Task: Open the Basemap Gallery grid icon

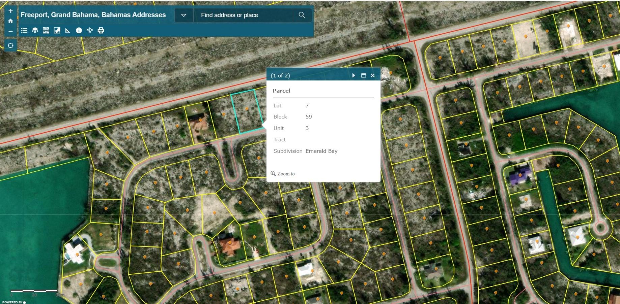Action: coord(46,31)
